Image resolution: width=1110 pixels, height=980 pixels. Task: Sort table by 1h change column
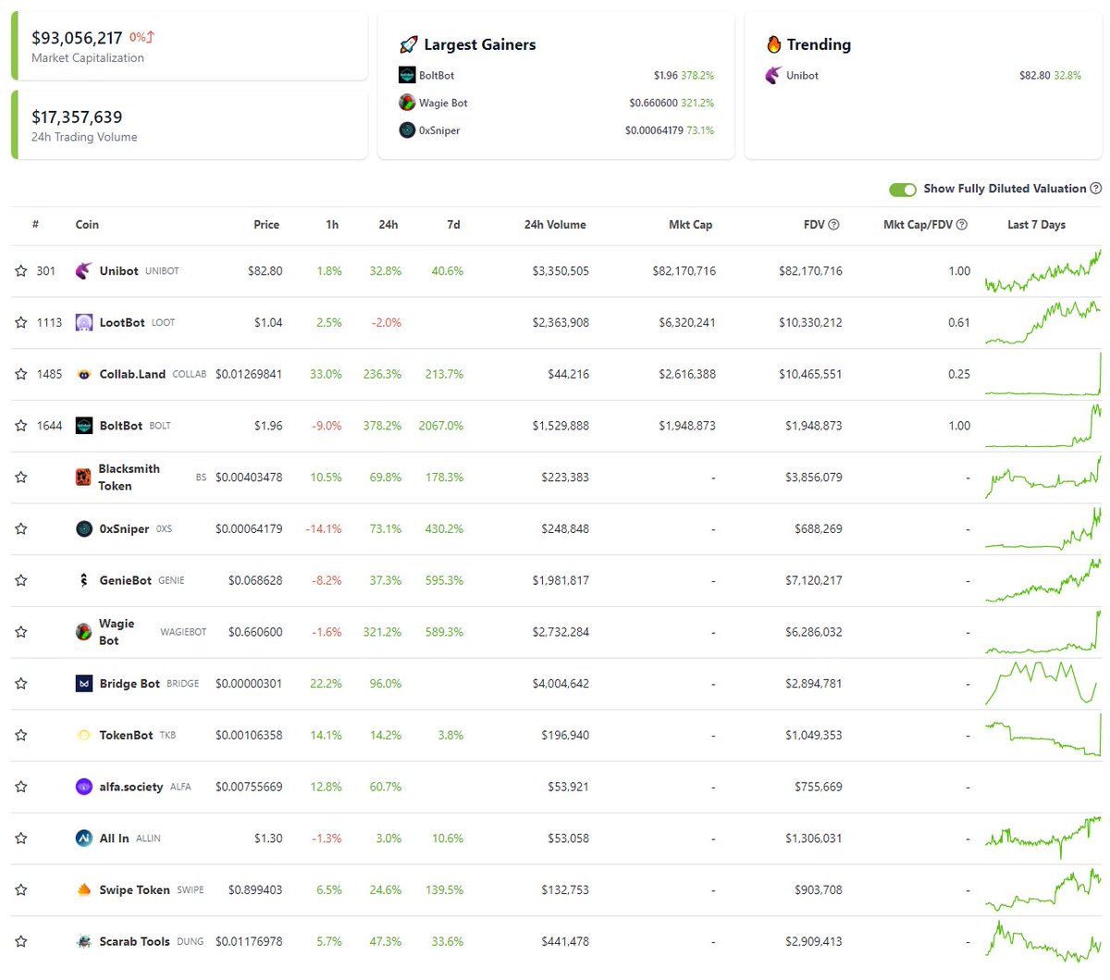(x=332, y=225)
